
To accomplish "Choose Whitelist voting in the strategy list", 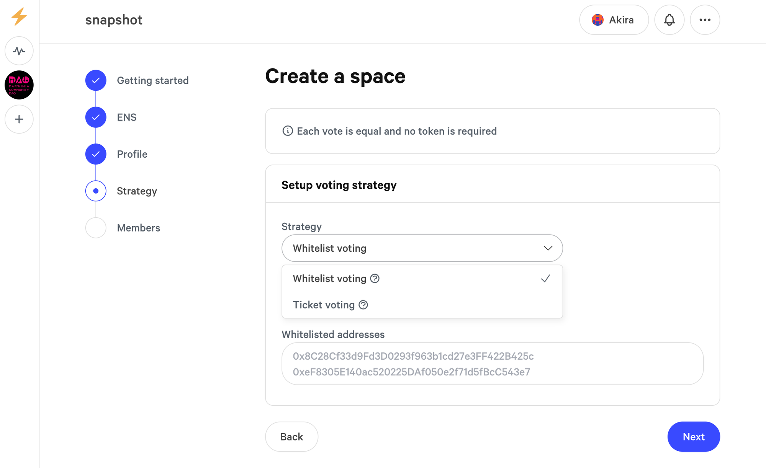I will click(329, 279).
